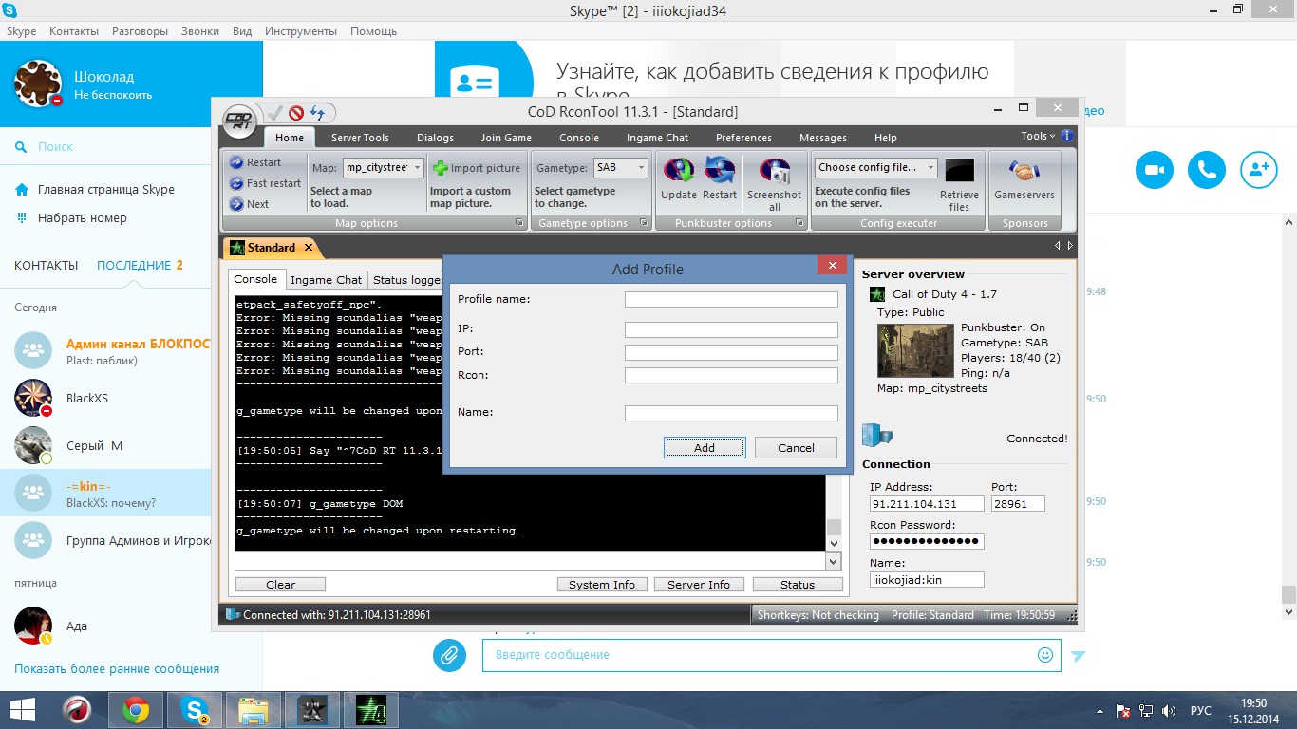Click the Windows Start button

[23, 710]
